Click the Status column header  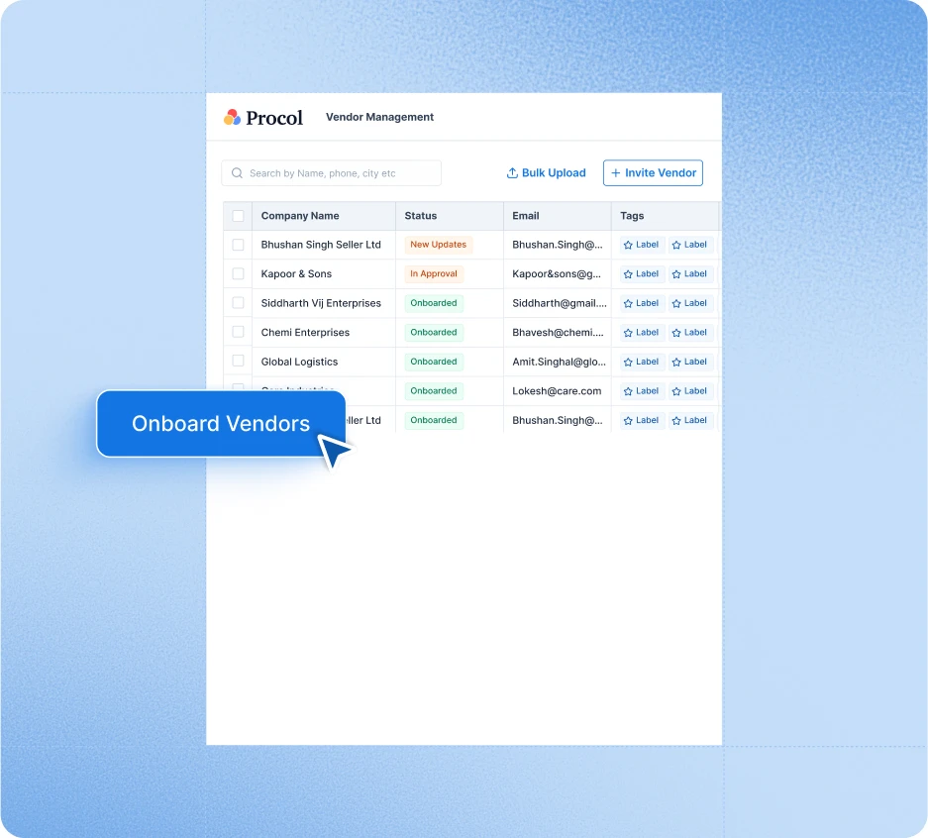coord(421,216)
